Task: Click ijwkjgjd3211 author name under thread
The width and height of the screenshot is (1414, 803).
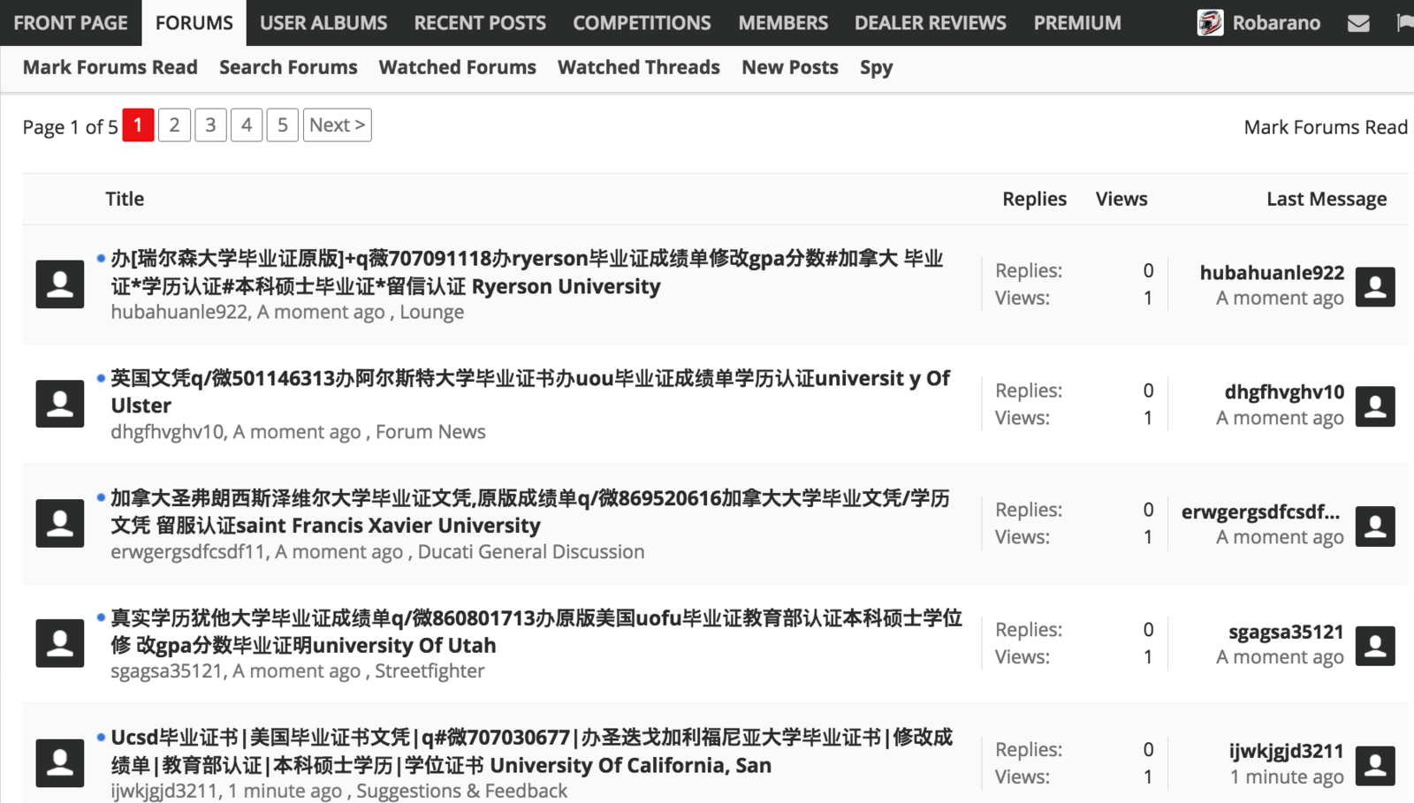Action: pos(163,791)
